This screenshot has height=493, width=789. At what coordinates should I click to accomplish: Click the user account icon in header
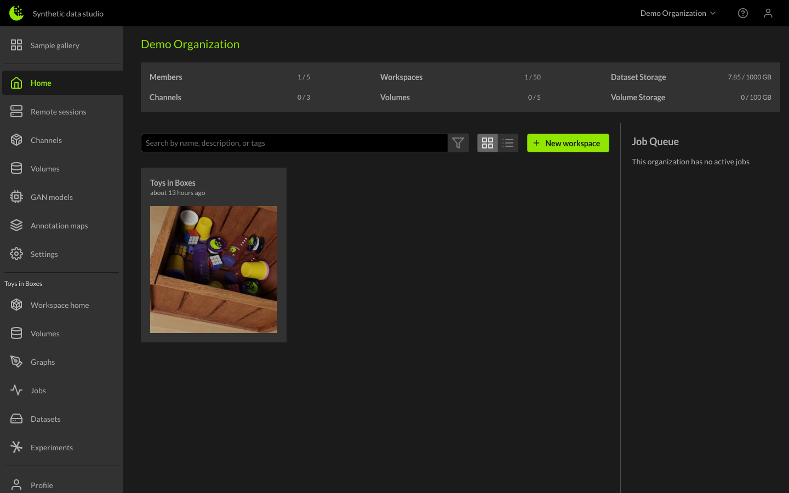(768, 13)
